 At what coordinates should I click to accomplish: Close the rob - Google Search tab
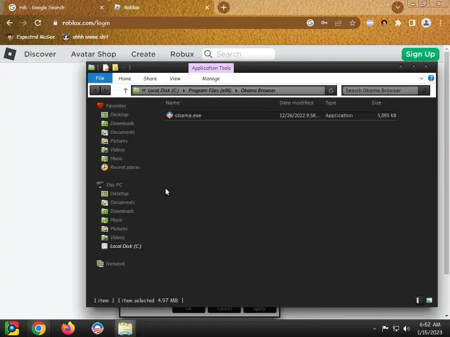[102, 7]
